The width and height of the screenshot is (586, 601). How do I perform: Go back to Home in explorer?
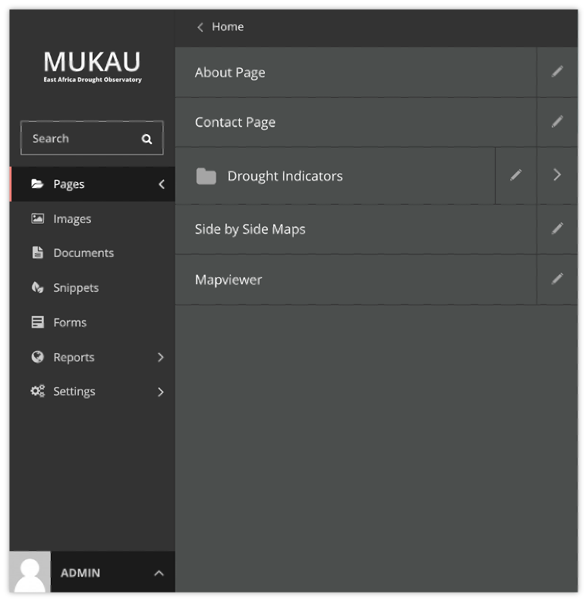228,27
